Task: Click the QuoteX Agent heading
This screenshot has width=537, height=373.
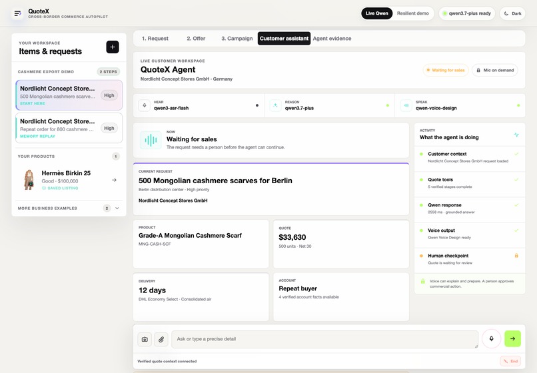Action: coord(168,69)
